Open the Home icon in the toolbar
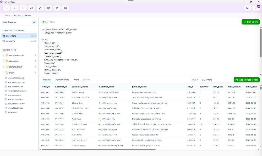The image size is (262, 156). [32, 8]
